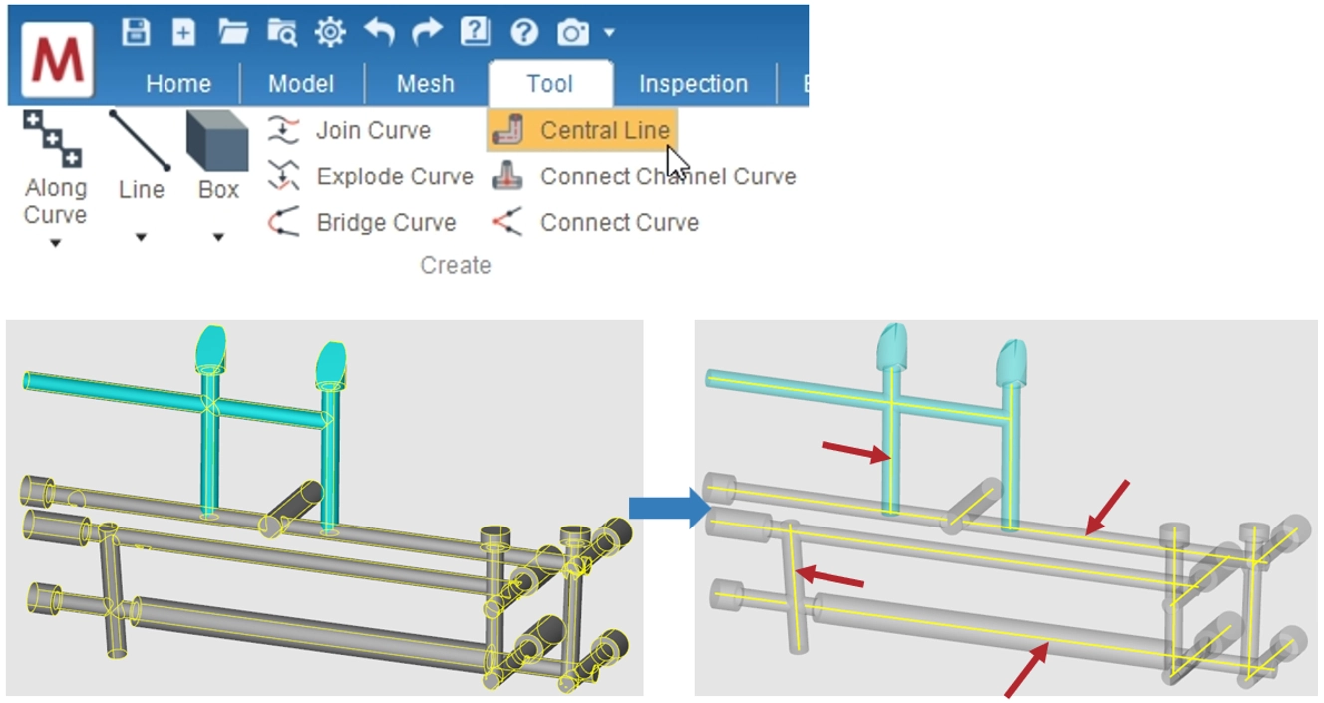Open the dropdown arrow under Box
Viewport: 1324px width, 703px height.
point(217,237)
